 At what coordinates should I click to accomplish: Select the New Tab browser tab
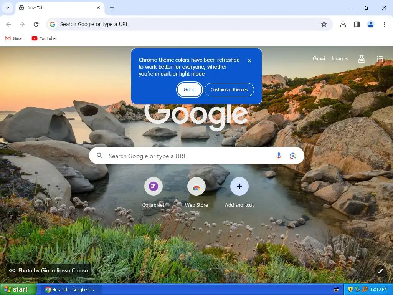coord(59,8)
